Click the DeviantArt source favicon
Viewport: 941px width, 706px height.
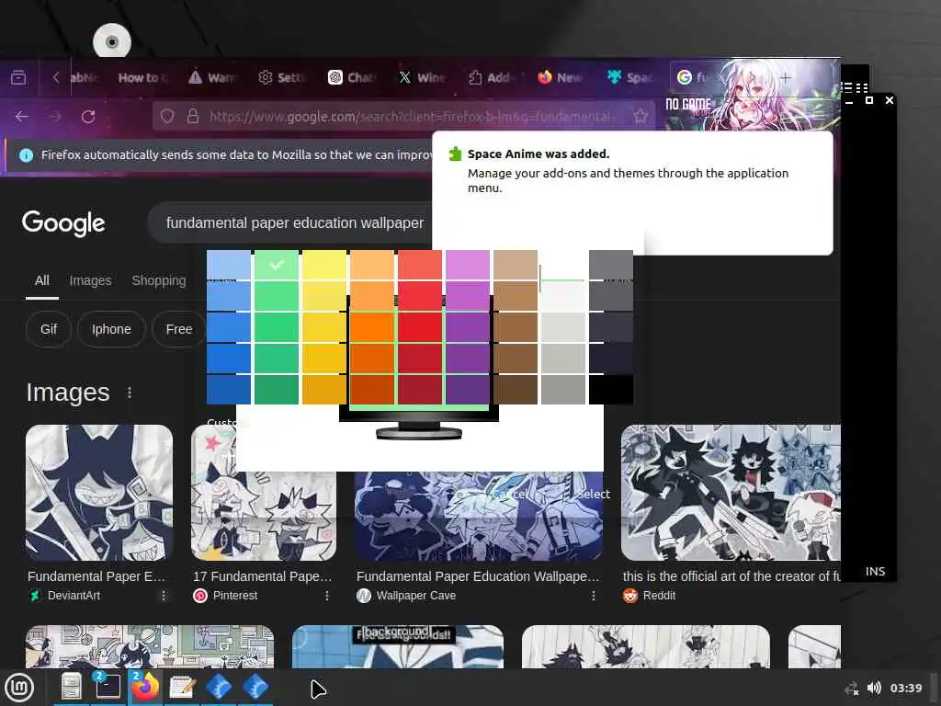pyautogui.click(x=35, y=596)
